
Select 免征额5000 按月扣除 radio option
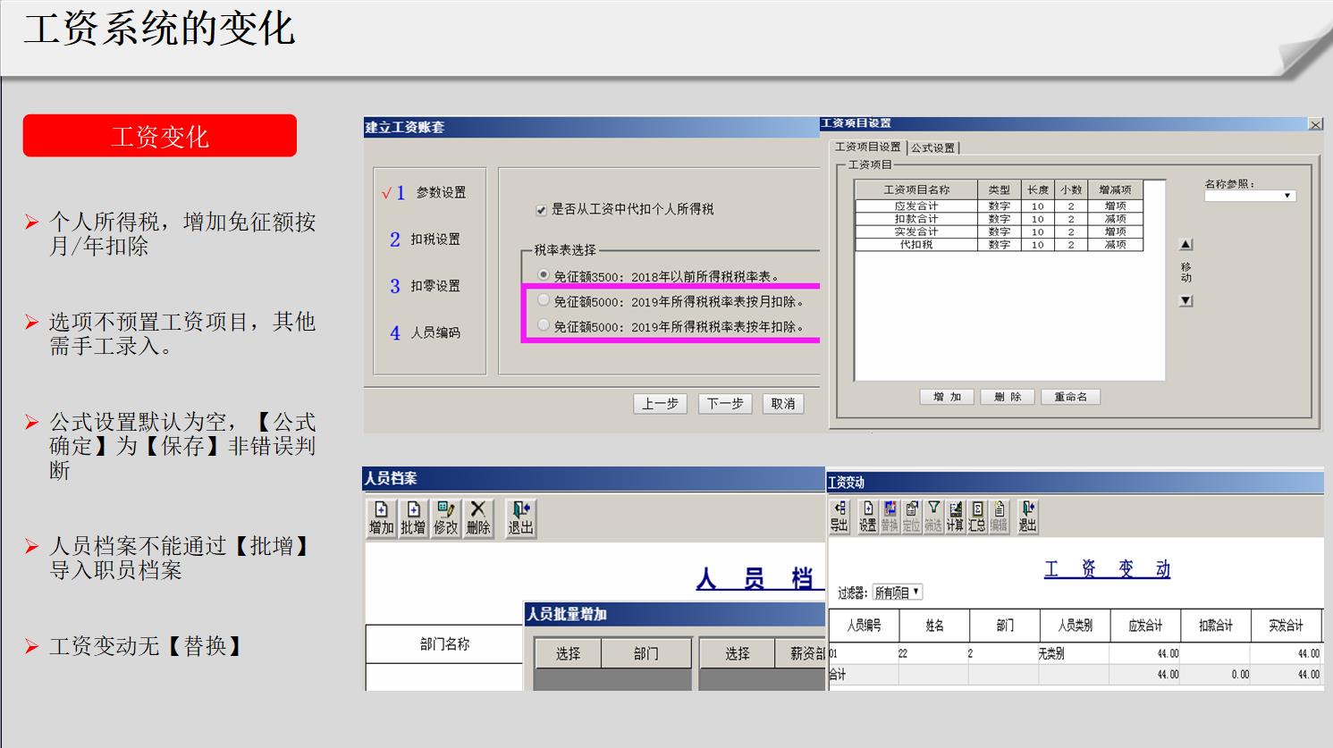coord(544,301)
